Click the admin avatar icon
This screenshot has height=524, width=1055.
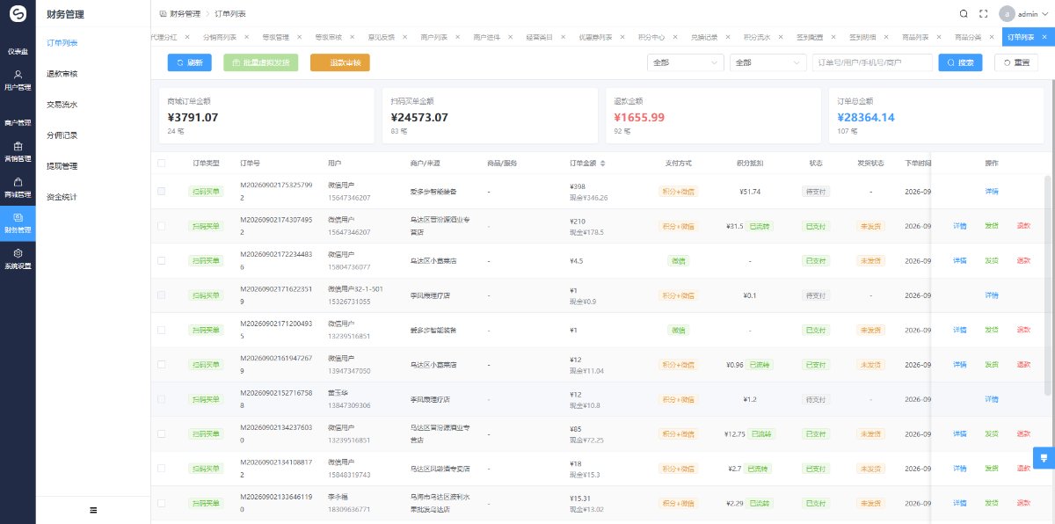1007,14
